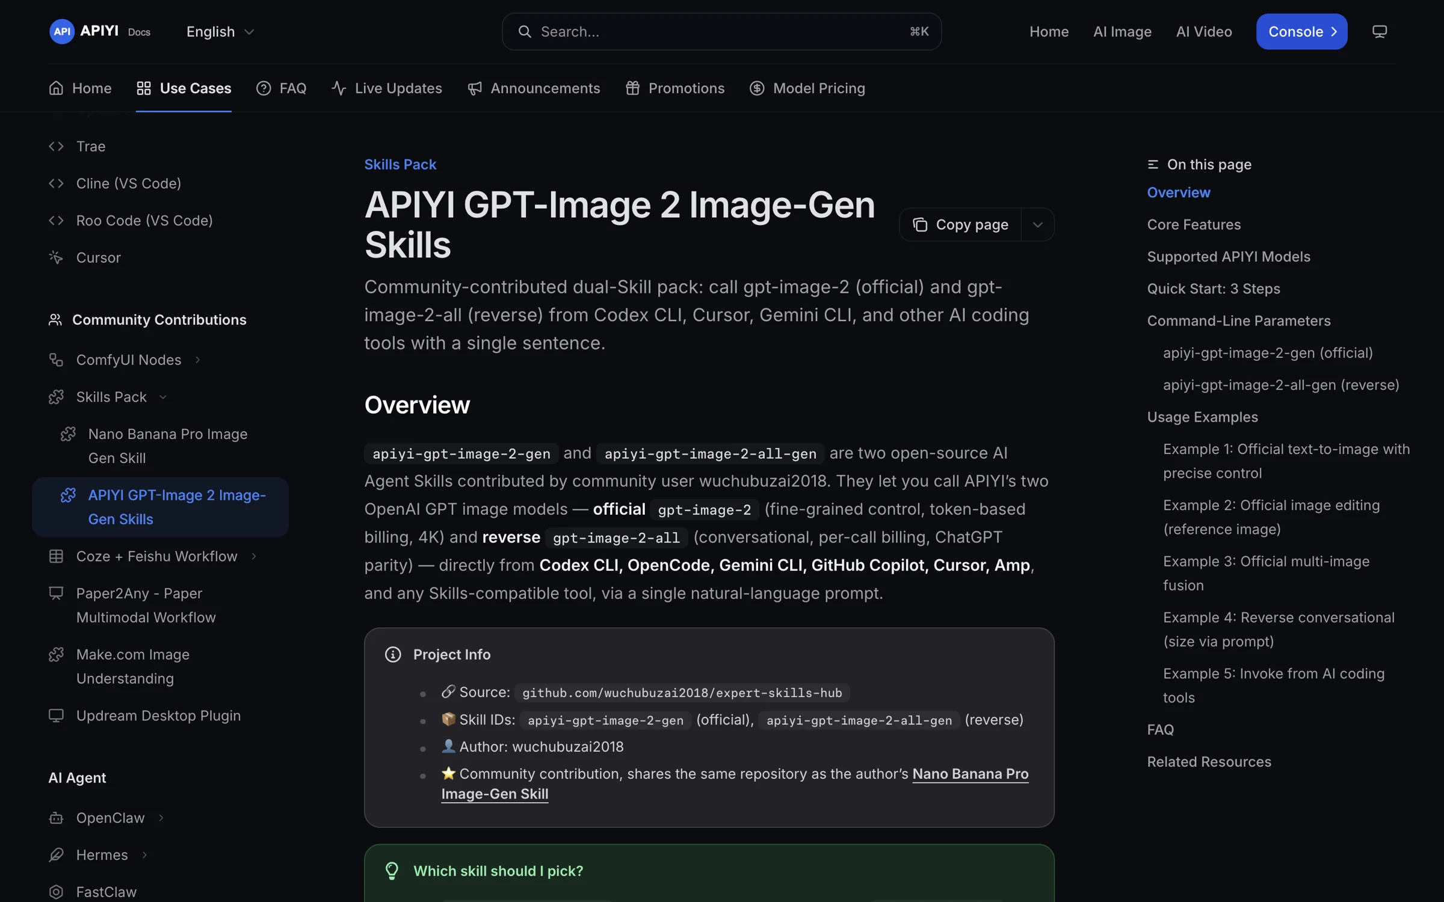Click the Skills Pack breadcrumb link
Screen dimensions: 1444x902
point(400,164)
